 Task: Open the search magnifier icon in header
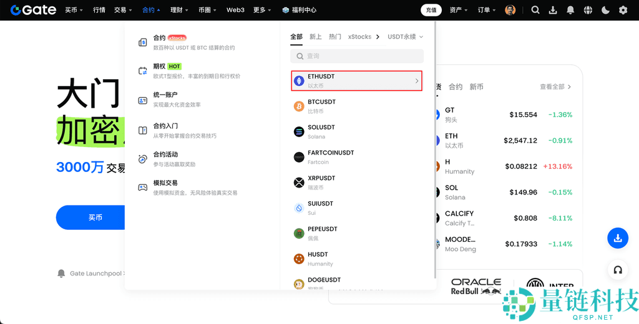535,10
